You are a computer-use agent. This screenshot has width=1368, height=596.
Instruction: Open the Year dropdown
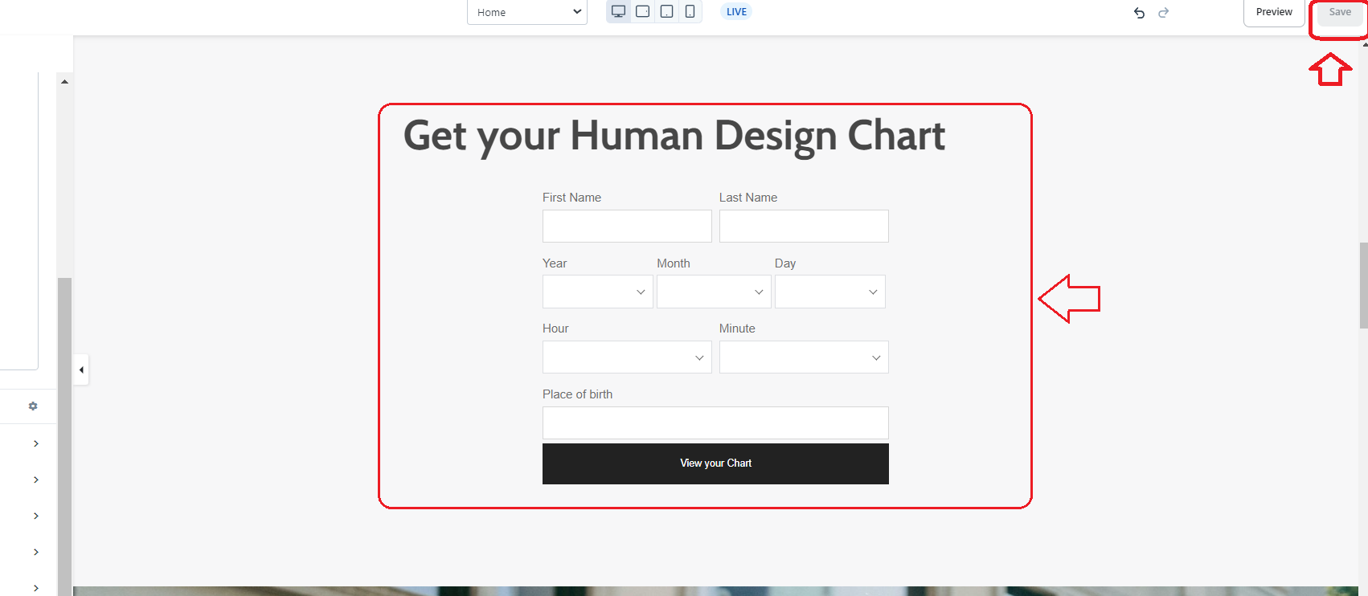(597, 292)
